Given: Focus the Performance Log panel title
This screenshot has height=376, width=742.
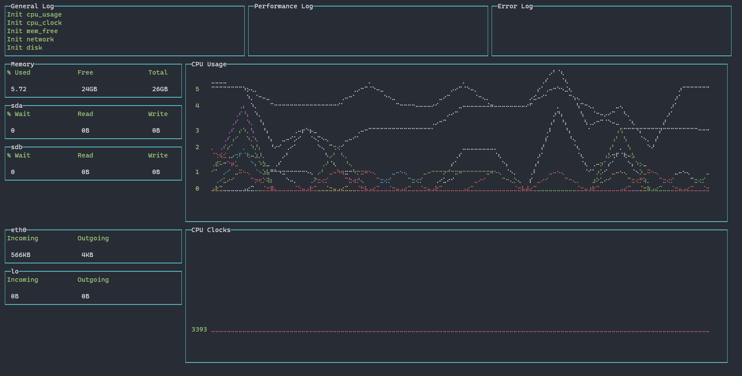Looking at the screenshot, I should [284, 6].
